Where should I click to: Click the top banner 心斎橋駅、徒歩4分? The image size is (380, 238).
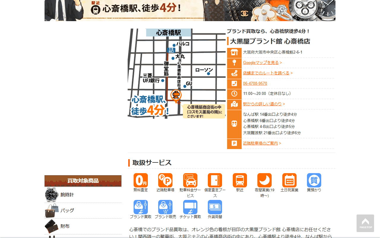coord(190,10)
